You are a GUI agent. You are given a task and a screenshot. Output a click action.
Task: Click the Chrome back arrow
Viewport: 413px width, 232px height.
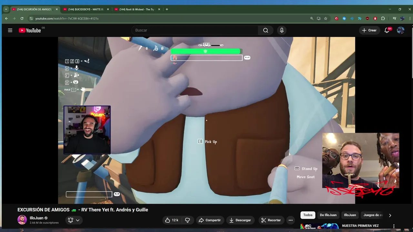[x=6, y=18]
